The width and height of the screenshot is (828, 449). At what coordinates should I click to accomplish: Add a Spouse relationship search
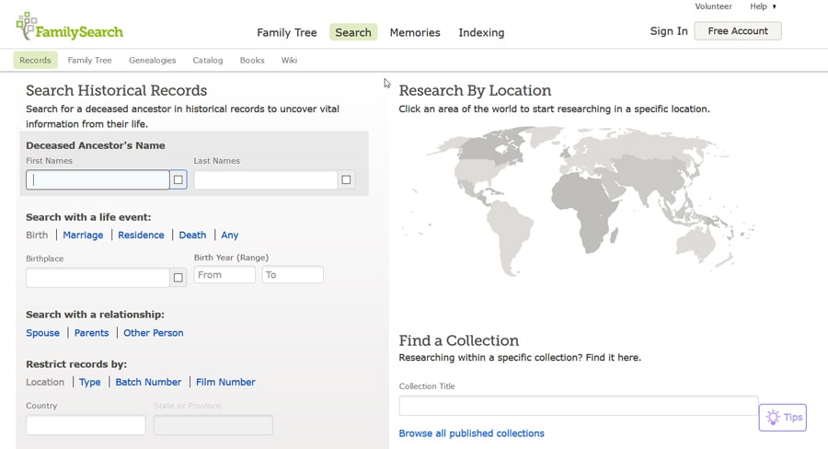(42, 333)
